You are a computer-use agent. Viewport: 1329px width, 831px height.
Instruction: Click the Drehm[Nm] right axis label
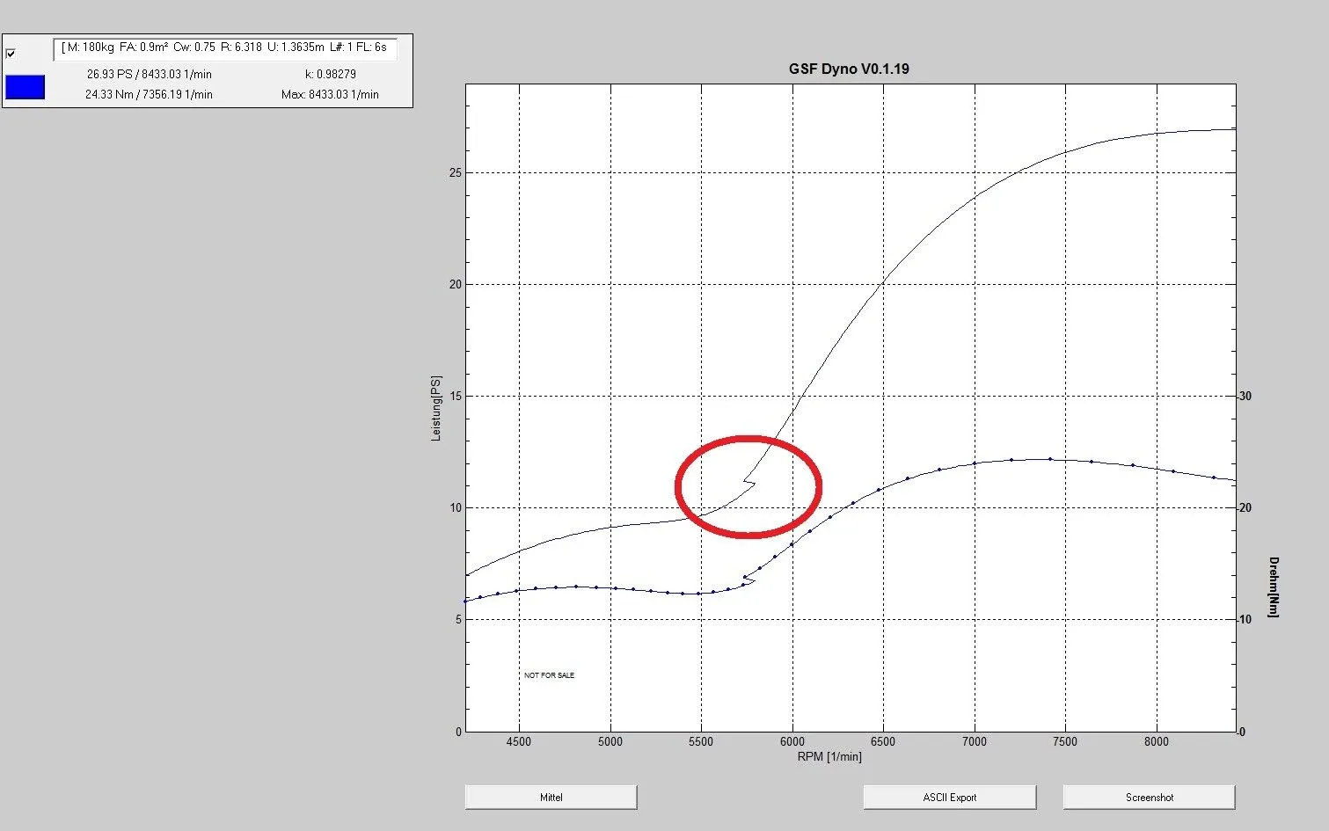pos(1273,587)
